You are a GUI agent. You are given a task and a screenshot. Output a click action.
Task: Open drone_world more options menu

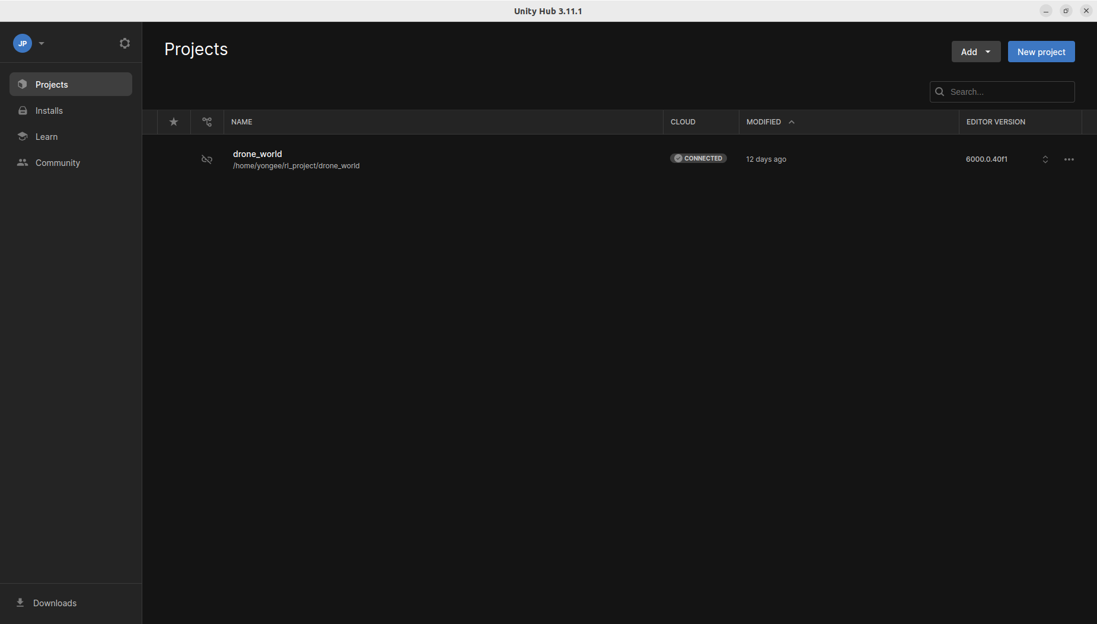[1069, 159]
